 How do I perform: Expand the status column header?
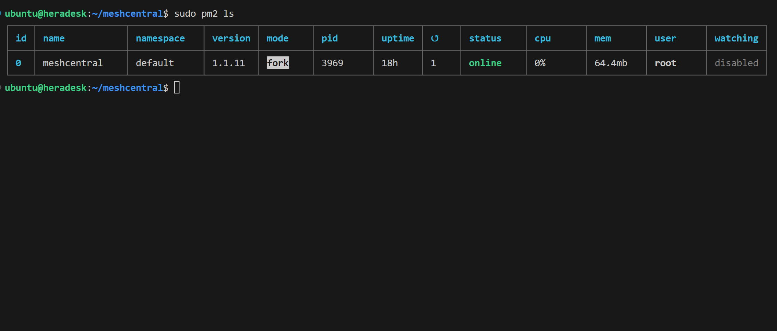[x=485, y=38]
